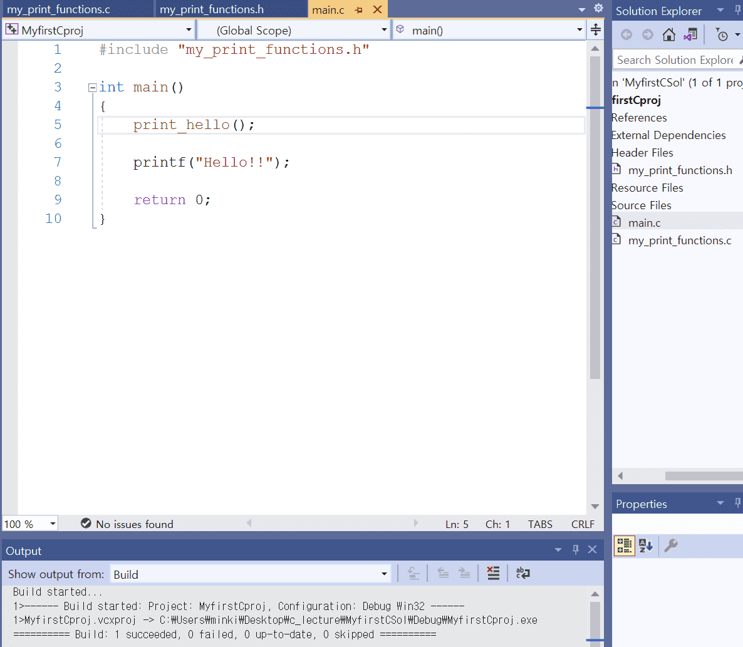Click Solution Explorer horizontal scrollbar thumb

pos(704,475)
